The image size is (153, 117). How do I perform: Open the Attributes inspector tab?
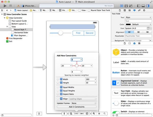pyautogui.click(x=134, y=10)
